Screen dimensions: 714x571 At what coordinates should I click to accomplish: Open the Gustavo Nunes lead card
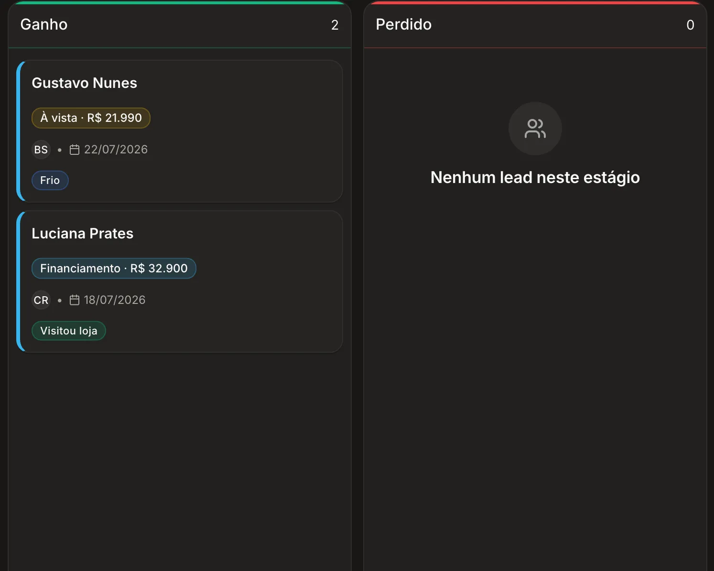point(180,131)
